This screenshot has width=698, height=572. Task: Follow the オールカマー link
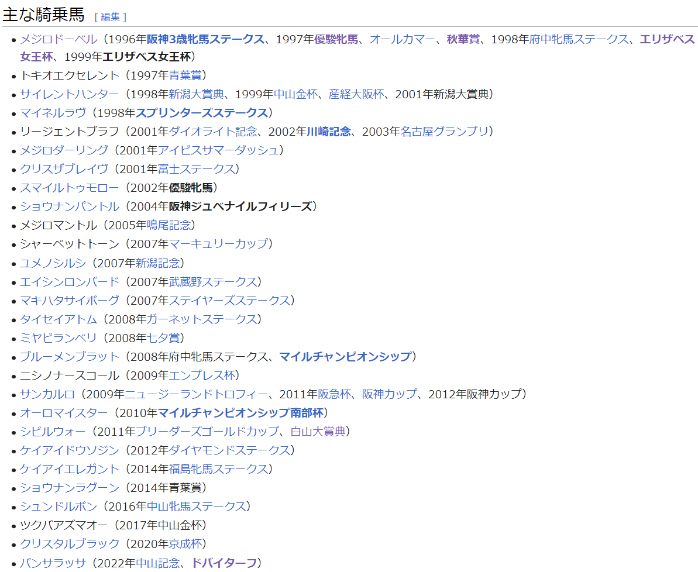pyautogui.click(x=403, y=39)
